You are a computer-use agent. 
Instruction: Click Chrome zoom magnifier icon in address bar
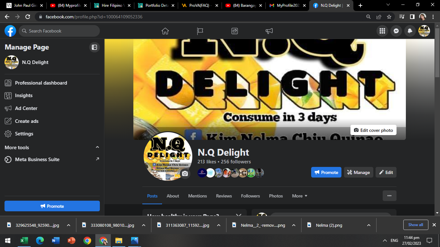click(x=368, y=17)
